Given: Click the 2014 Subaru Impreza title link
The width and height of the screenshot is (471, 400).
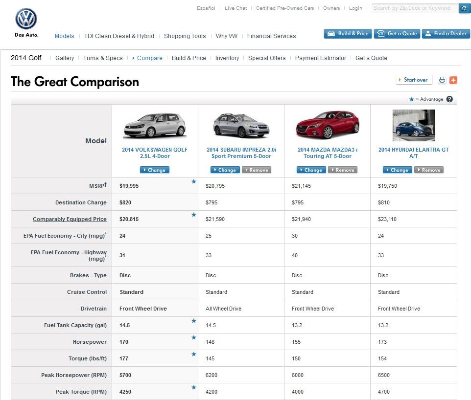Looking at the screenshot, I should click(241, 153).
